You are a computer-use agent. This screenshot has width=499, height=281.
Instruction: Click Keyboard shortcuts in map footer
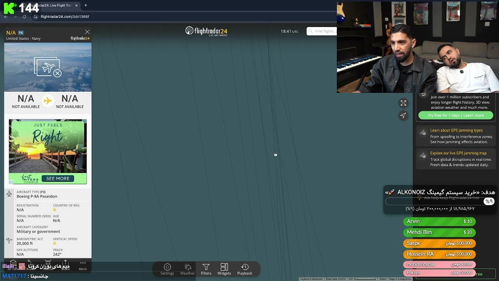(311, 279)
